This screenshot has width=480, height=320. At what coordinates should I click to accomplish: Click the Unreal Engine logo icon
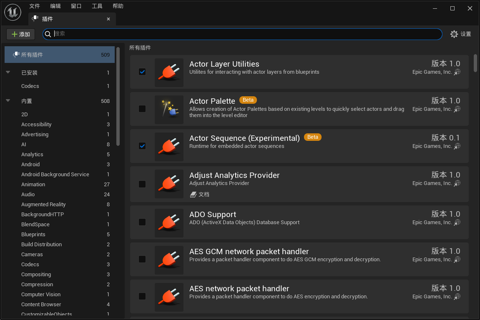coord(13,12)
